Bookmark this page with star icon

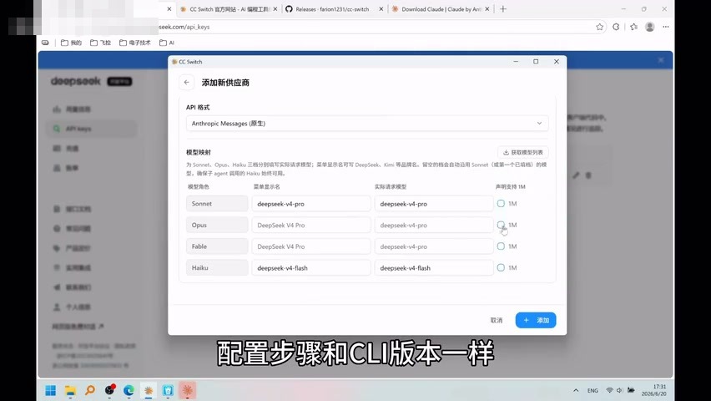[x=599, y=27]
